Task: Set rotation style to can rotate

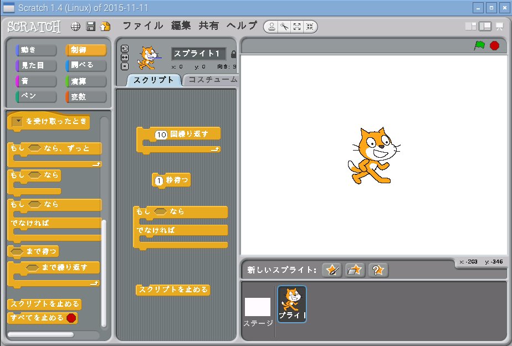Action: [x=125, y=49]
